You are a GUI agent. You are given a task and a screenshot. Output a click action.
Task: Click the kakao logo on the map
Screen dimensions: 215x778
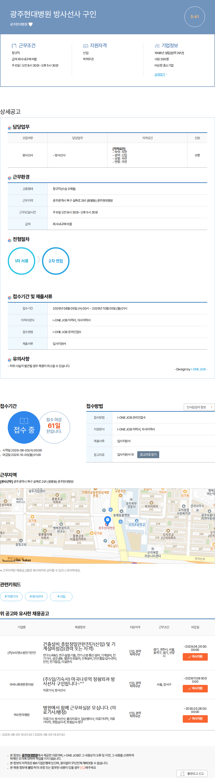26,560
